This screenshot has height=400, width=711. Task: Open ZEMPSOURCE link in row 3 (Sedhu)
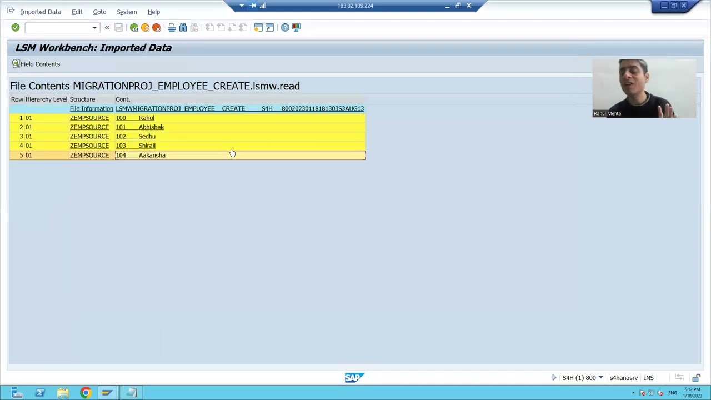(89, 137)
